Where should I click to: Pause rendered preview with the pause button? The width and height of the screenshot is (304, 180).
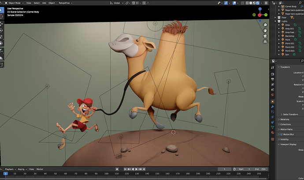(266, 3)
